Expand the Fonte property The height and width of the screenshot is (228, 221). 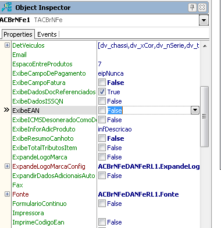(x=7, y=194)
